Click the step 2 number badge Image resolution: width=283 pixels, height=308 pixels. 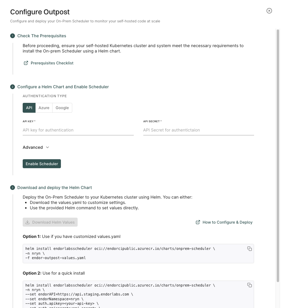(13, 87)
